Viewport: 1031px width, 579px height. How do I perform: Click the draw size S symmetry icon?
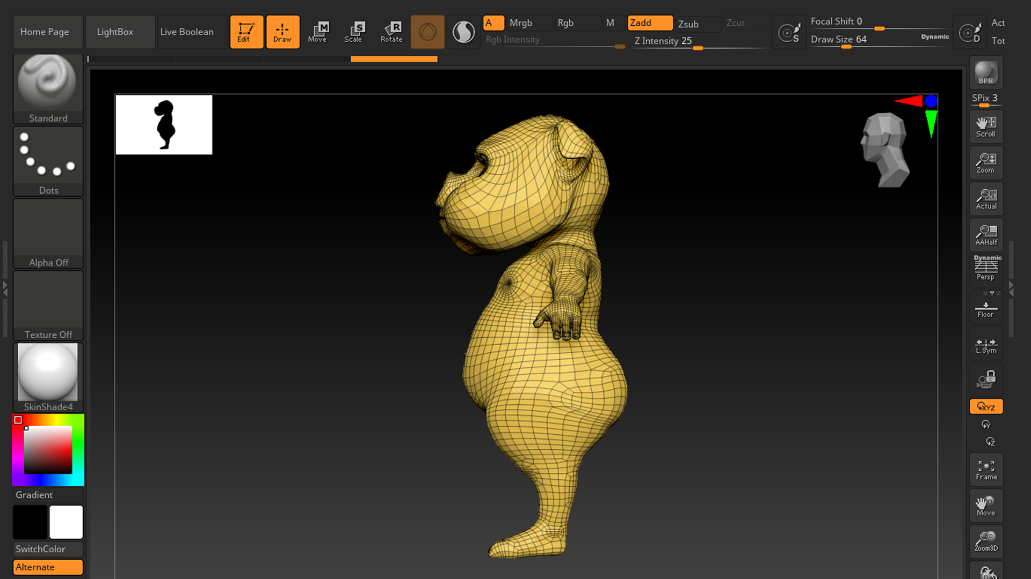click(789, 33)
